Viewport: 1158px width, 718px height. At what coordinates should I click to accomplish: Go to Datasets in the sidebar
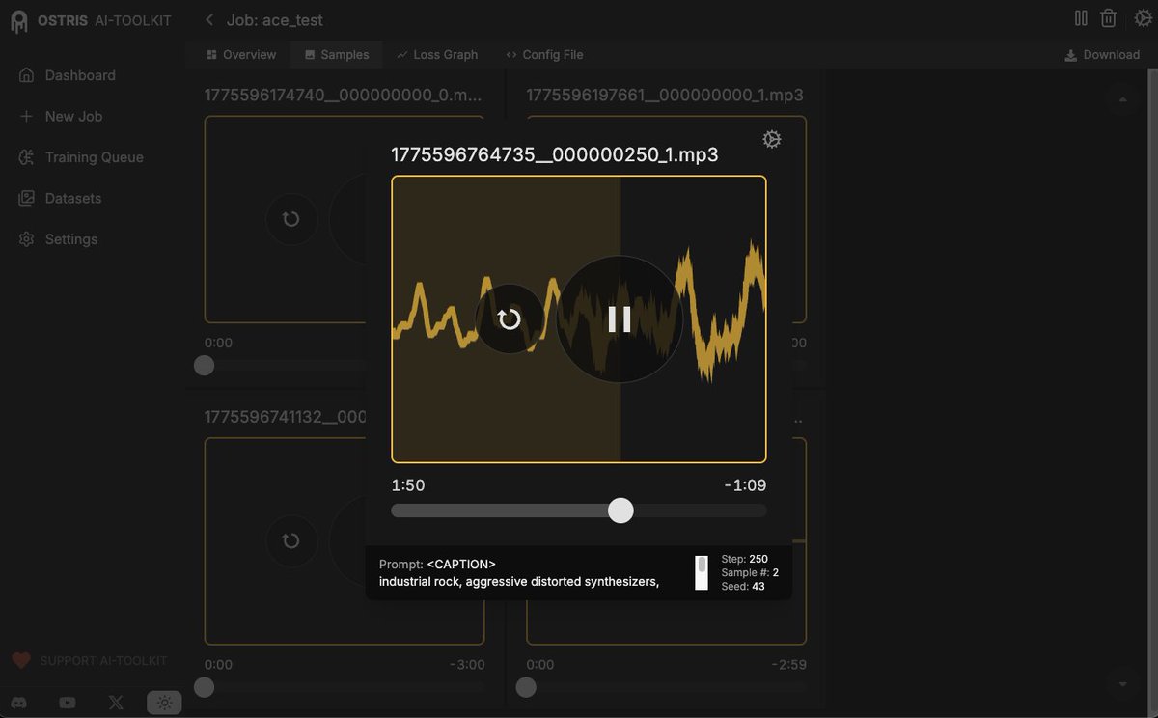(60, 198)
